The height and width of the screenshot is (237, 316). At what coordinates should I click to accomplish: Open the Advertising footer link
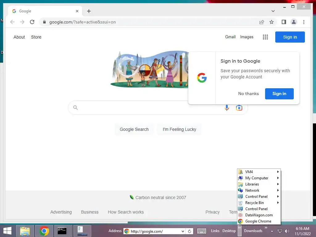click(x=61, y=212)
